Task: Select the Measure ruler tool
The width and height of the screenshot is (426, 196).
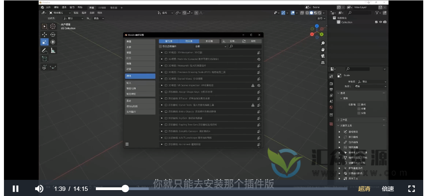Action: [x=53, y=50]
